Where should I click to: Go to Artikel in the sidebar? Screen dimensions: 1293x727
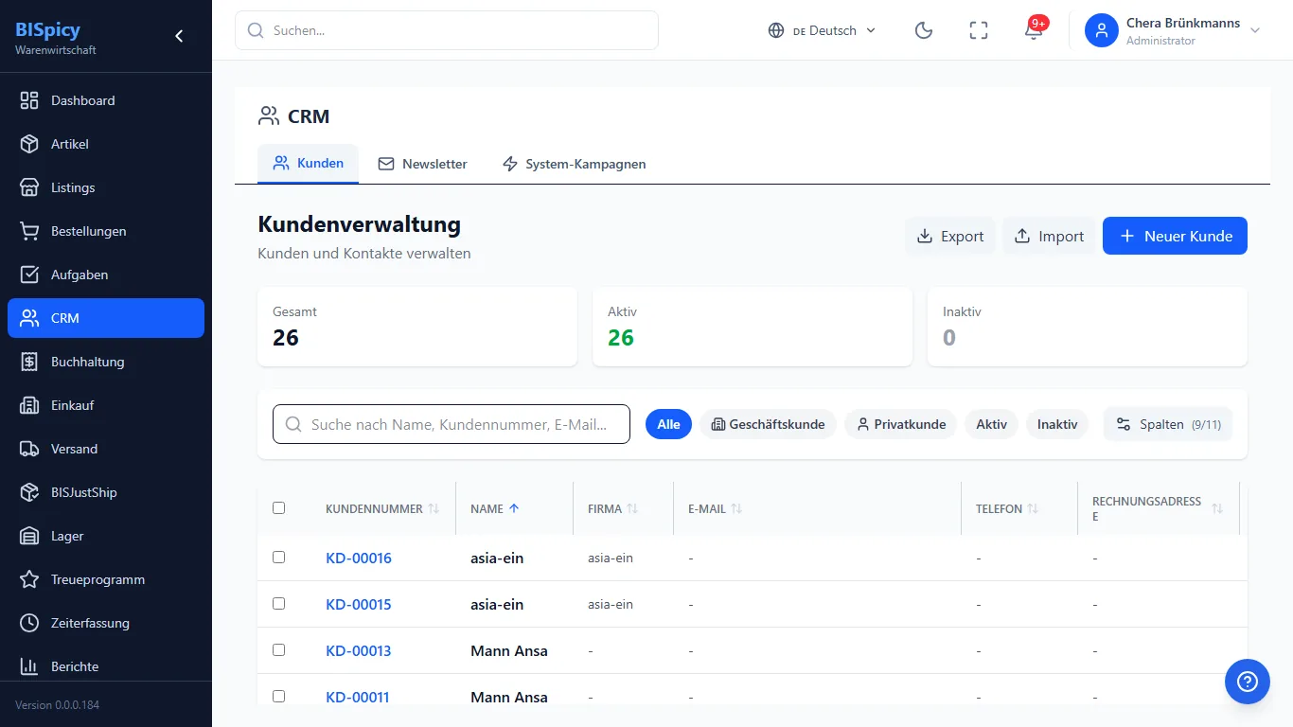click(x=106, y=144)
